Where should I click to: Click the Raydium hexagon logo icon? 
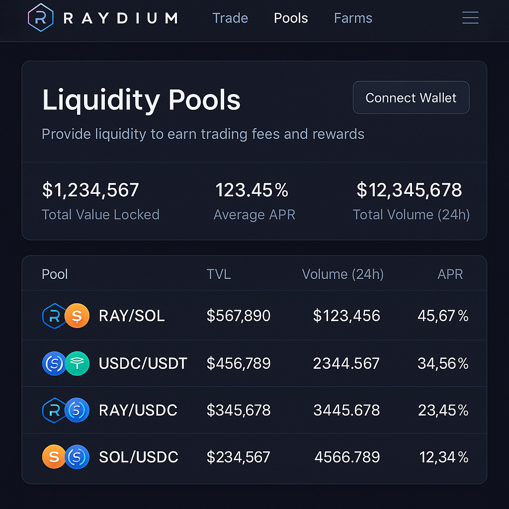41,17
